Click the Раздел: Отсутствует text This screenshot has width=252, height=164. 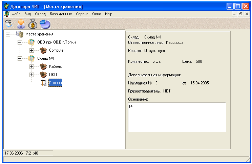(147, 51)
